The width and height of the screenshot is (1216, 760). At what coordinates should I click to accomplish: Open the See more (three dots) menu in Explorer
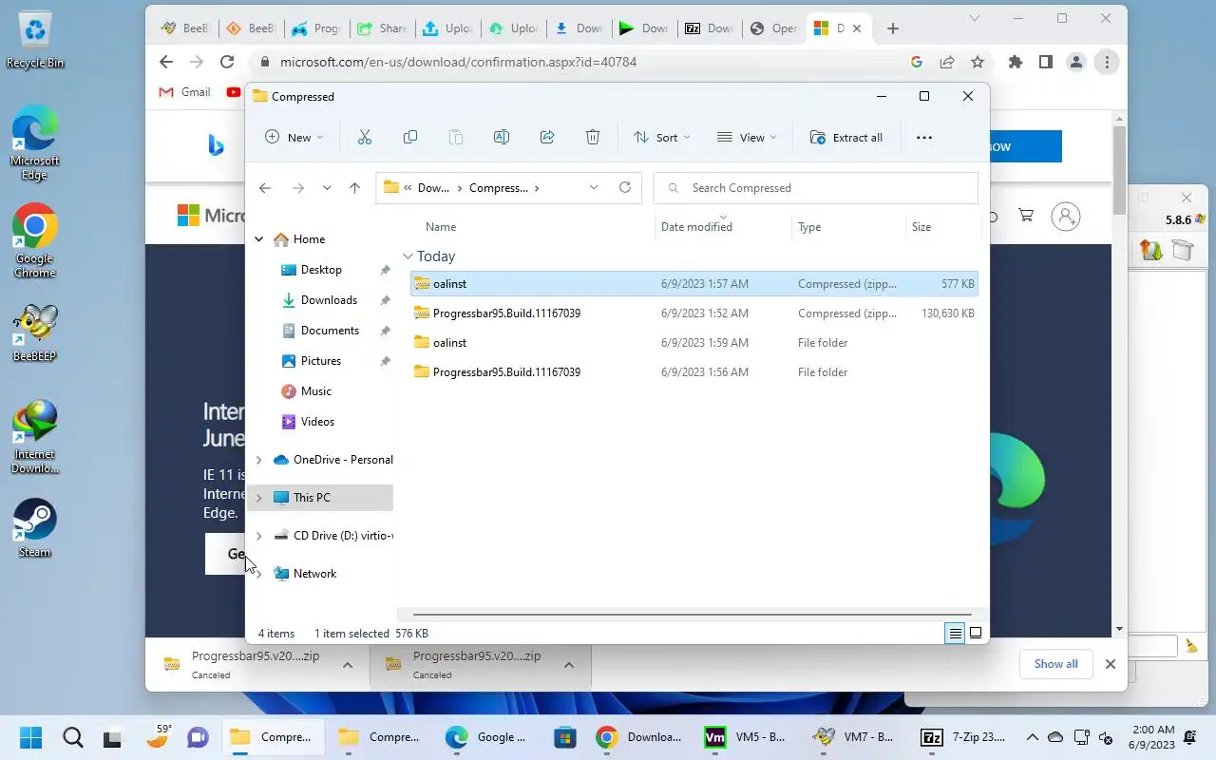click(924, 138)
